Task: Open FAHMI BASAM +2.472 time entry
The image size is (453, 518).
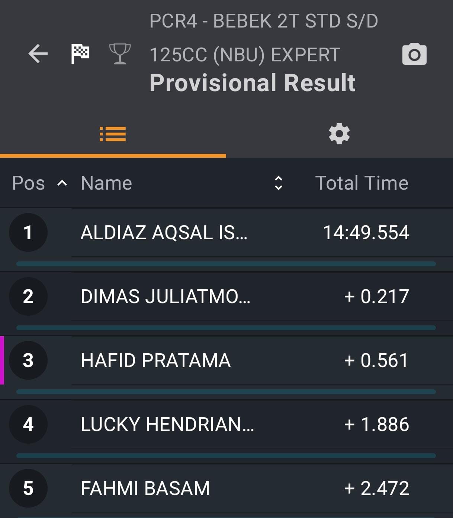Action: [376, 488]
